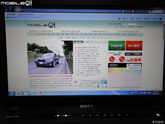Image resolution: width=165 pixels, height=124 pixels.
Task: Click the green 討論群組 button
Action: click(x=117, y=46)
